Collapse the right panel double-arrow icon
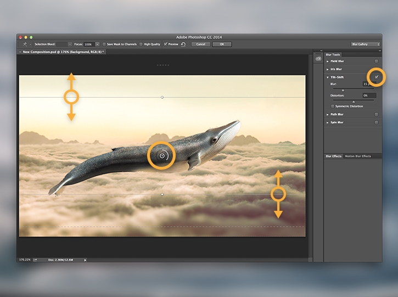 click(x=380, y=51)
